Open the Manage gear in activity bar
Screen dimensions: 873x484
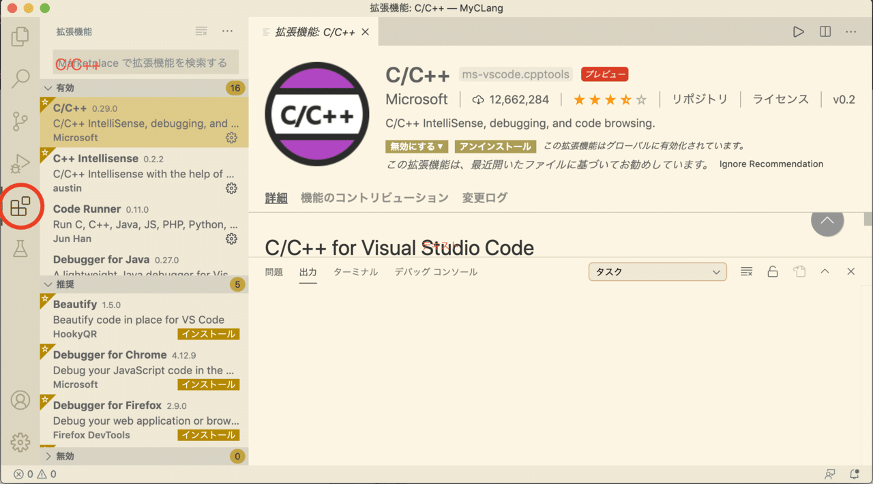coord(20,442)
